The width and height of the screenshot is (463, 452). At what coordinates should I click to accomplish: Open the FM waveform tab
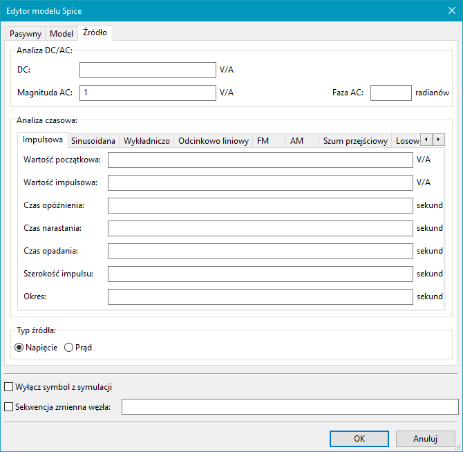click(x=263, y=140)
